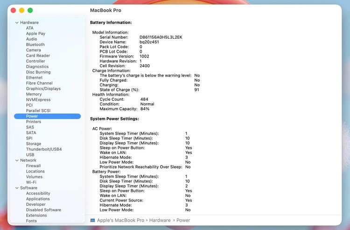Click the Hardware category label
This screenshot has width=350, height=230.
coord(29,22)
